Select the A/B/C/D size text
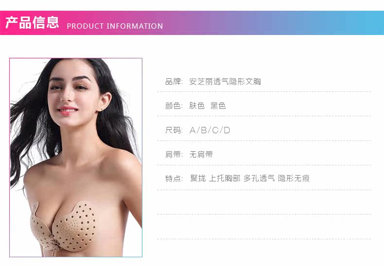Image resolution: width=384 pixels, height=266 pixels. (x=210, y=130)
